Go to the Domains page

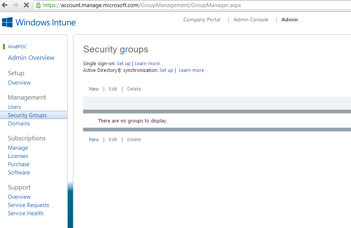[x=19, y=123]
